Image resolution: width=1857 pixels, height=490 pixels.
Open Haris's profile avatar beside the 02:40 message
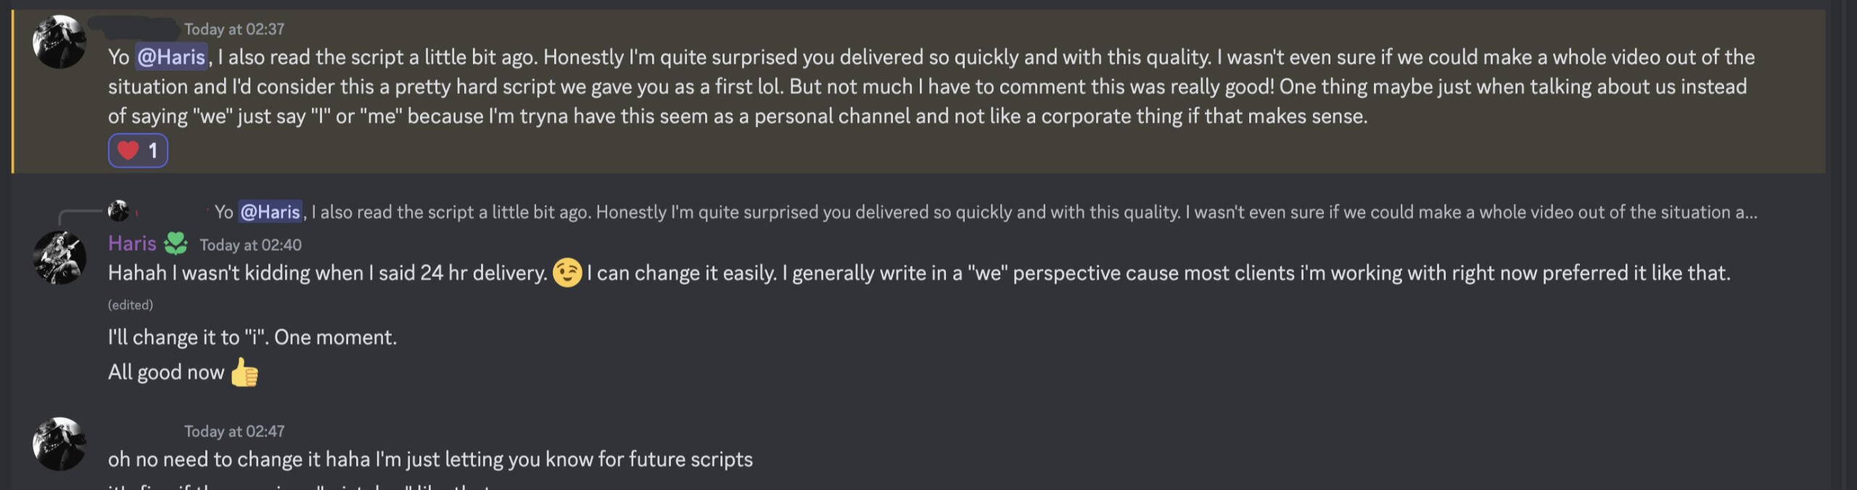pos(59,258)
